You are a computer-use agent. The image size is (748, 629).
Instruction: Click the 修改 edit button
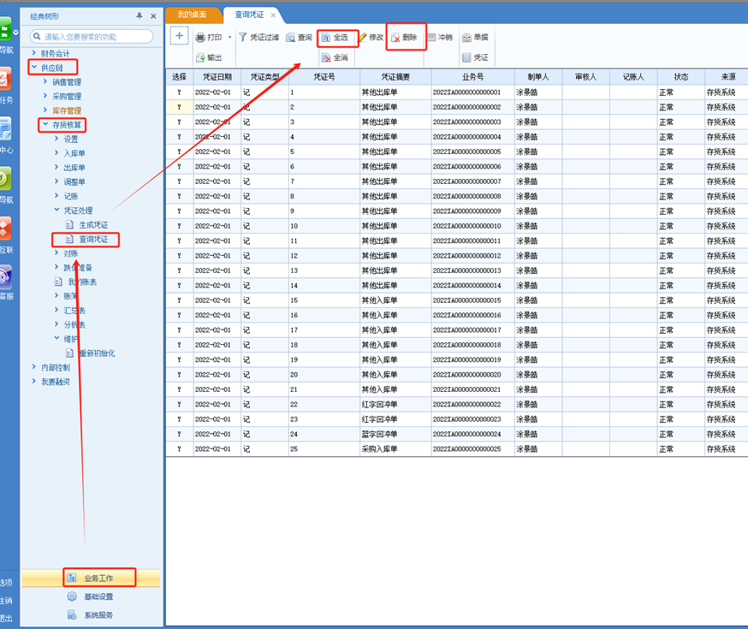[x=371, y=37]
